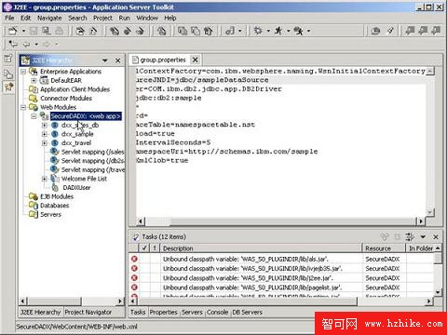Image resolution: width=447 pixels, height=335 pixels.
Task: Select Connector Modules folder in hierarchy
Action: [66, 99]
